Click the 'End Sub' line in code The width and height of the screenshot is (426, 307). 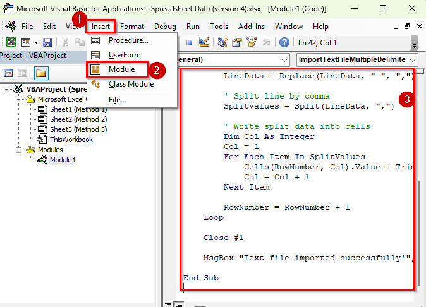tap(201, 278)
